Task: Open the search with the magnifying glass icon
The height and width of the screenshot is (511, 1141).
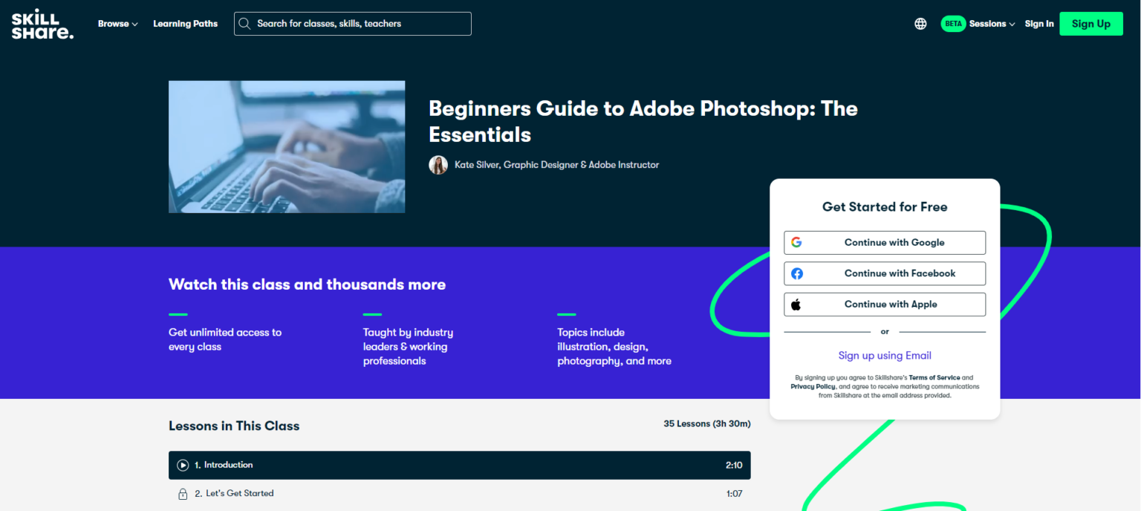Action: pos(245,23)
